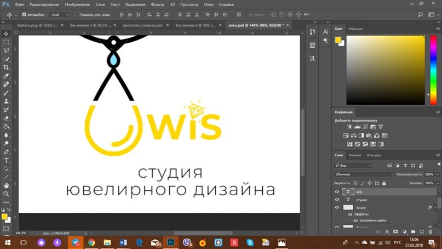Select the Polygonal Lasso tool
This screenshot has width=442, height=249.
pos(6,51)
